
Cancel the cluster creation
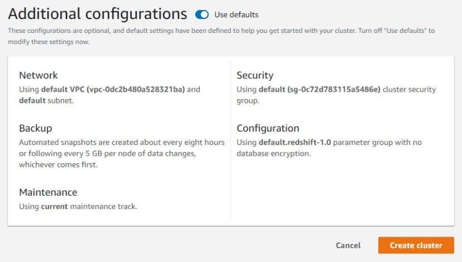(x=348, y=245)
